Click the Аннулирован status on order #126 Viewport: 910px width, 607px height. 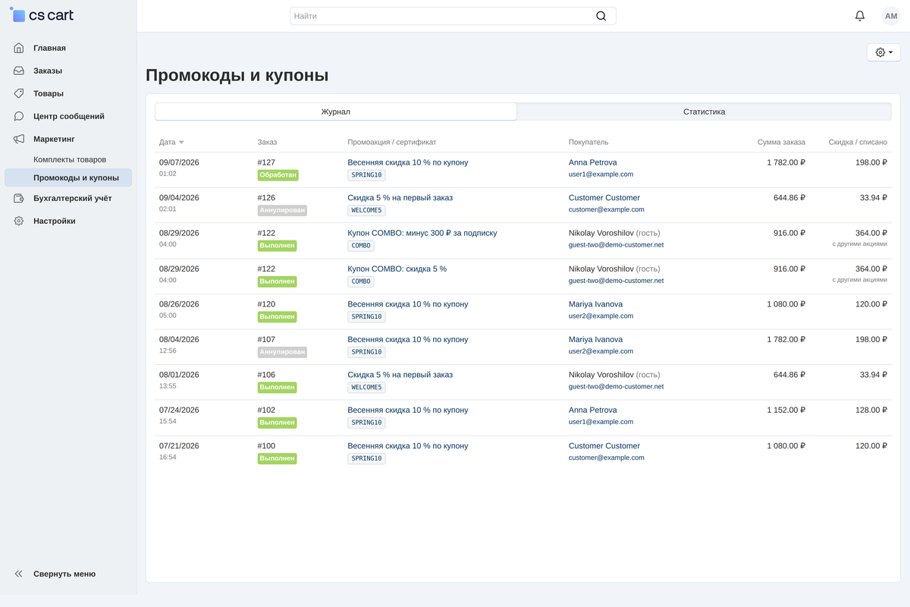tap(283, 210)
